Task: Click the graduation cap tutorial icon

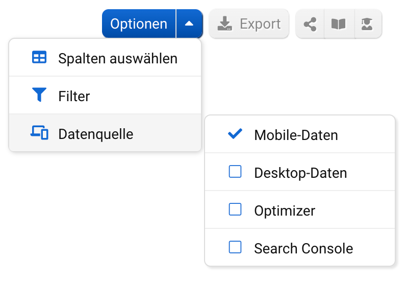Action: [367, 24]
